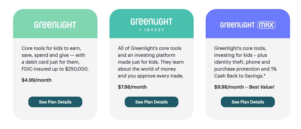
Task: Click the $9.98/month price
Action: (229, 87)
